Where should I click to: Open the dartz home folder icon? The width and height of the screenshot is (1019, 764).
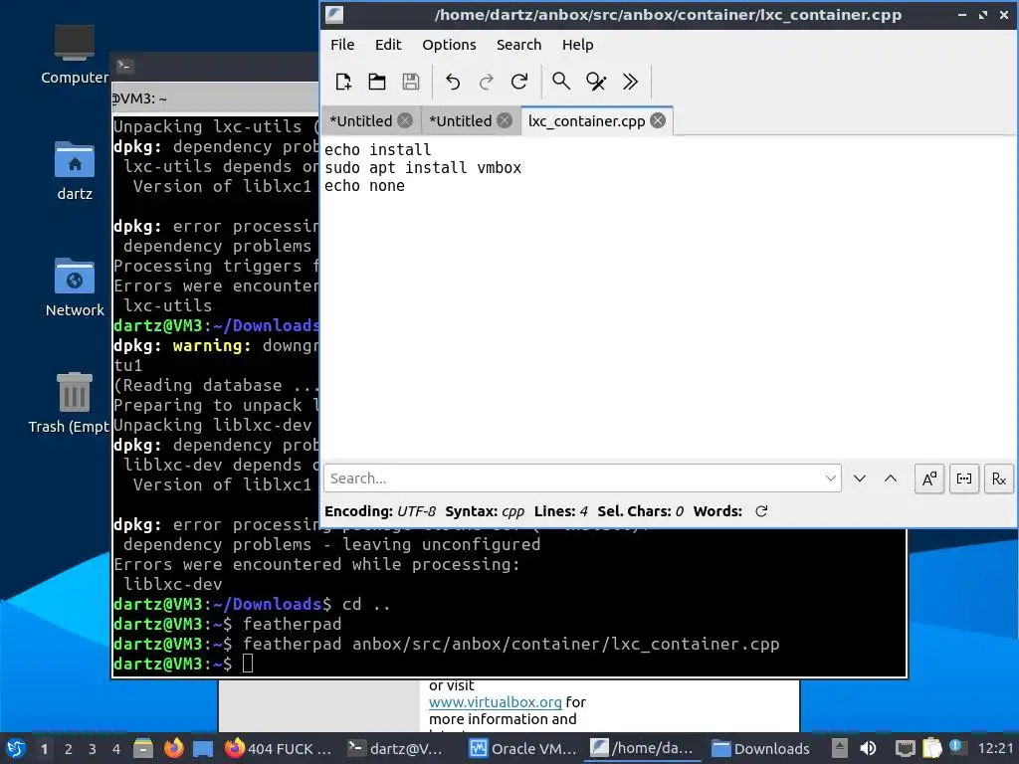75,171
